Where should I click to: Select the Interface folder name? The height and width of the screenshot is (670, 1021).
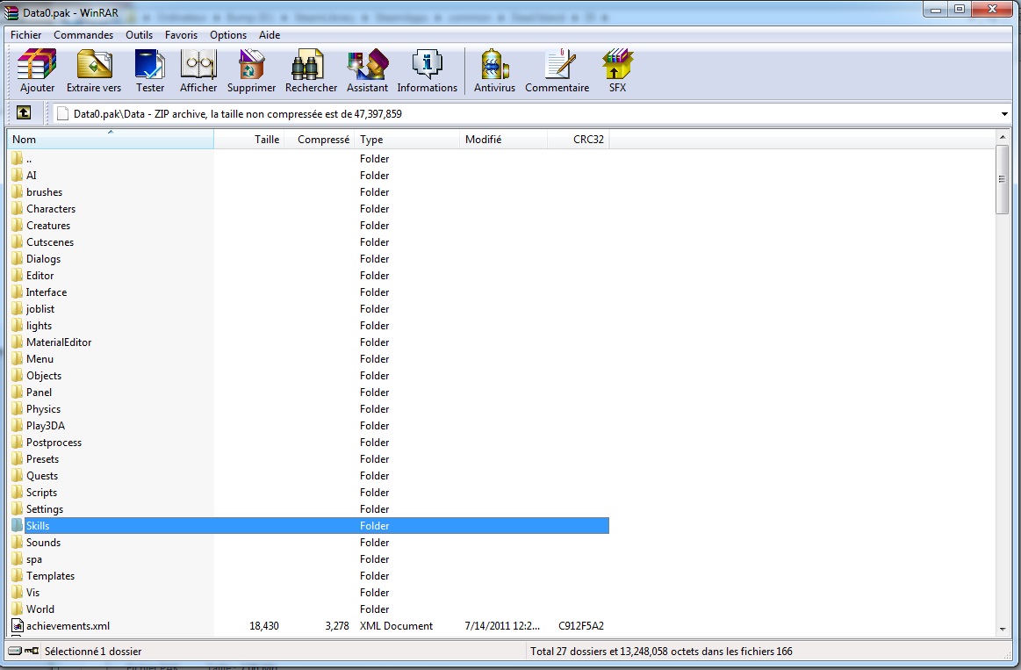(47, 292)
